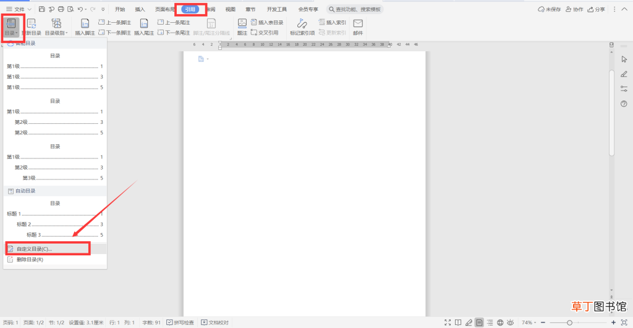Click 自定义目录(C)... menu entry
The height and width of the screenshot is (328, 633).
55,248
